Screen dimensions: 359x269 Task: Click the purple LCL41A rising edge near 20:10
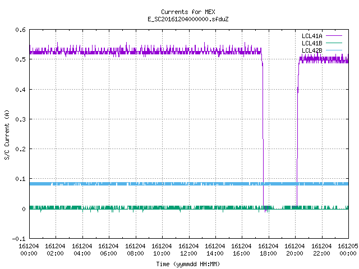[x=297, y=133]
